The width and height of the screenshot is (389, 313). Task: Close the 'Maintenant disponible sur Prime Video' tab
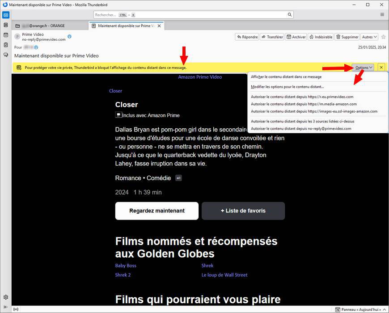point(159,26)
